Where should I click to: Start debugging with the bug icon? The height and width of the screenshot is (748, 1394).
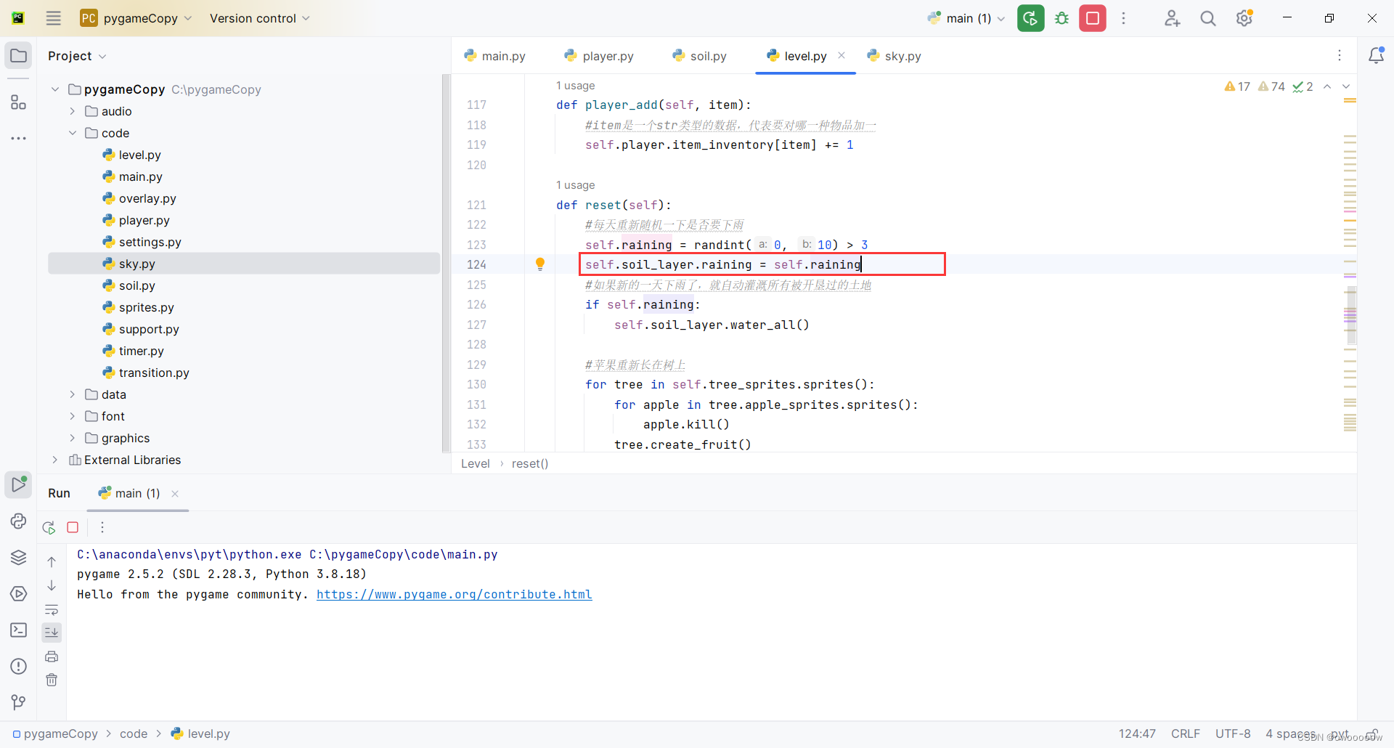[1061, 18]
